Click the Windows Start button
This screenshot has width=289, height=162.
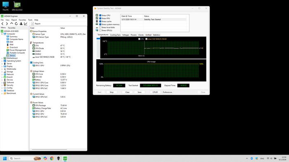point(5,158)
